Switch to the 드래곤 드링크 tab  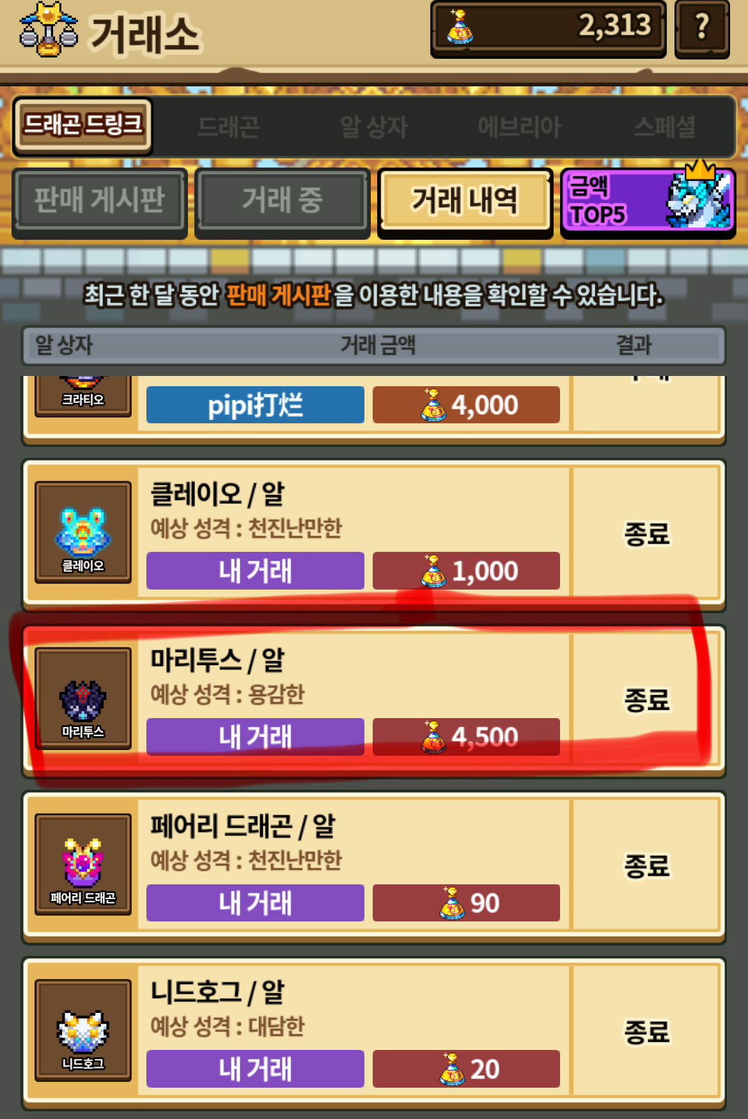coord(82,126)
